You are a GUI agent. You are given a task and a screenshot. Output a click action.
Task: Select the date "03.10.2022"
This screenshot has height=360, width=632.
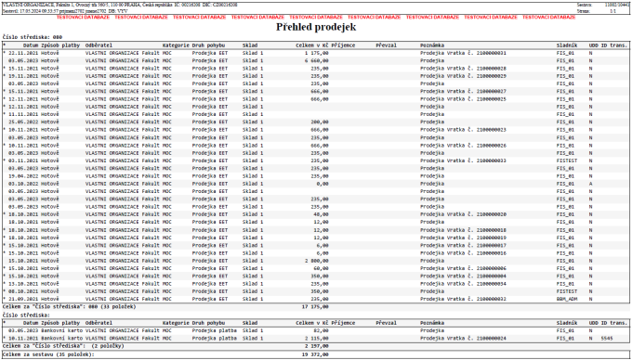(24, 184)
